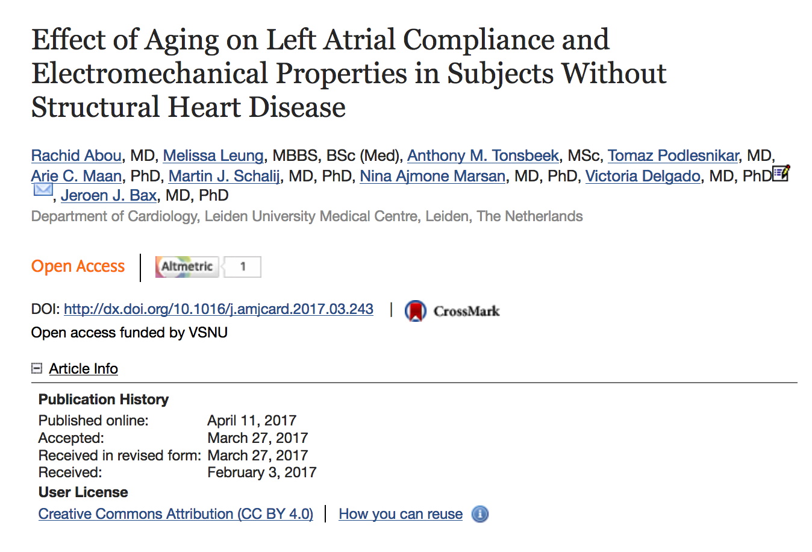Click the Article Info heading link
This screenshot has height=552, width=812.
(83, 368)
